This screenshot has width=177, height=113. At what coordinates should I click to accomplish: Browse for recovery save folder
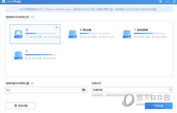point(84,90)
